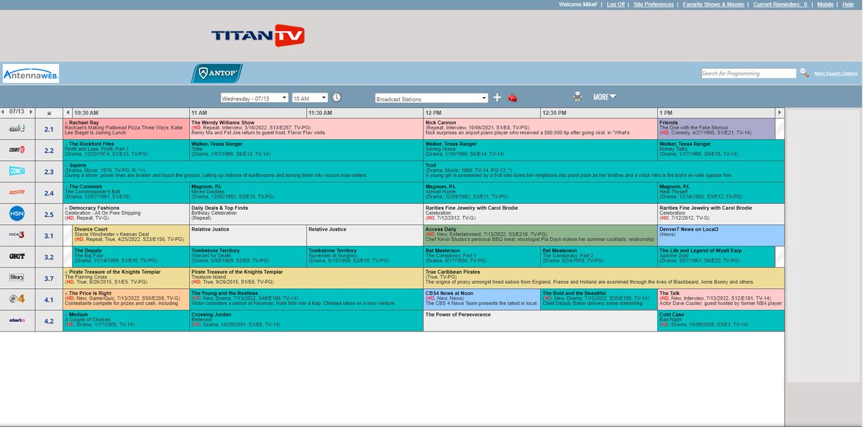Open Favorite Shows & Movies
Image resolution: width=863 pixels, height=427 pixels.
click(x=714, y=4)
